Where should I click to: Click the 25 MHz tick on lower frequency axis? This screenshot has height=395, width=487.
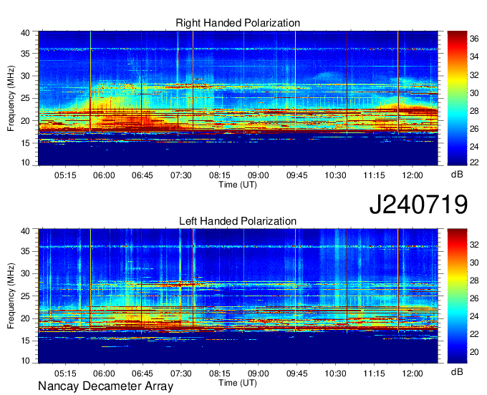(25, 296)
